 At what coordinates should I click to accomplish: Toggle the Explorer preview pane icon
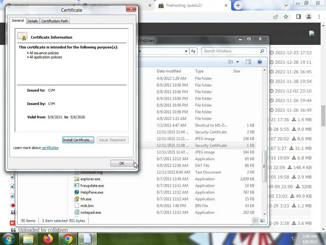pyautogui.click(x=248, y=62)
